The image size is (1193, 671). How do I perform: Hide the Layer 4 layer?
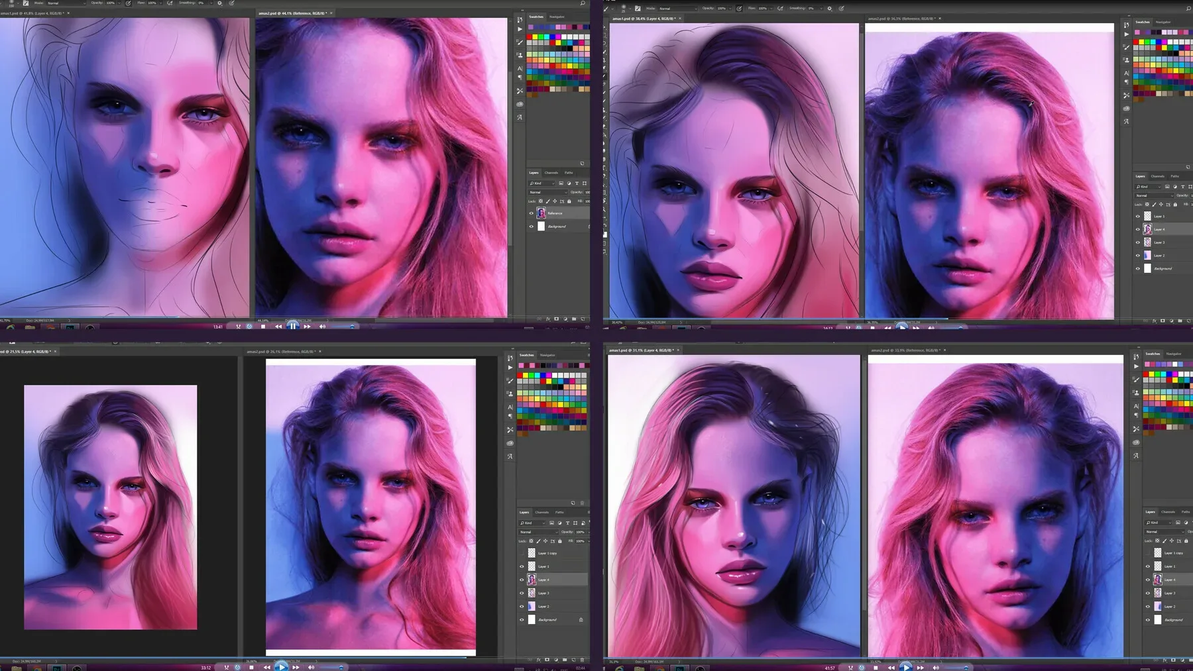click(x=522, y=580)
